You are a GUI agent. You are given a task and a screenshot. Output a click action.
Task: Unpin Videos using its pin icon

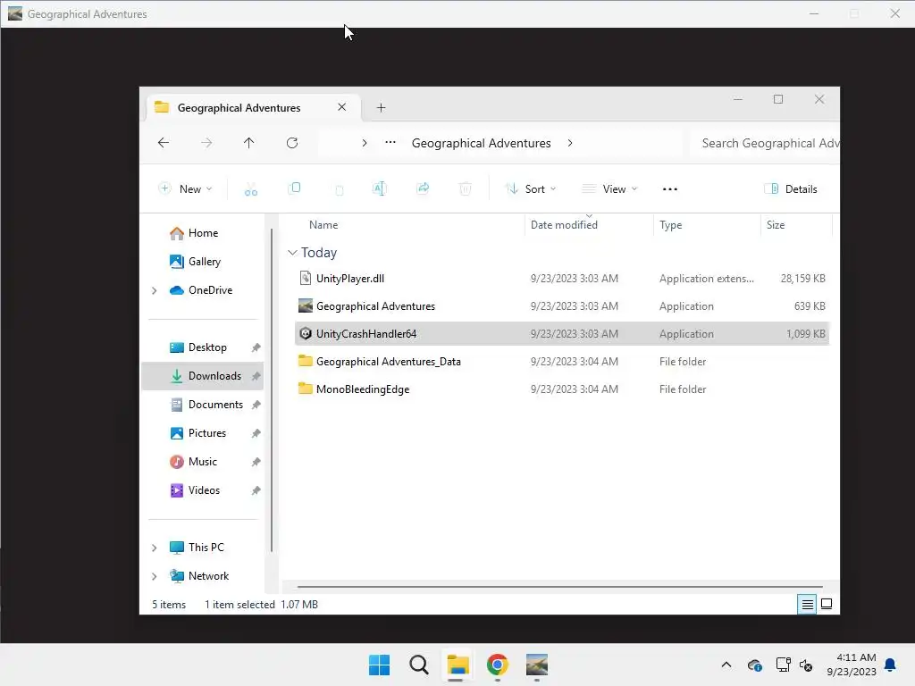(x=256, y=490)
